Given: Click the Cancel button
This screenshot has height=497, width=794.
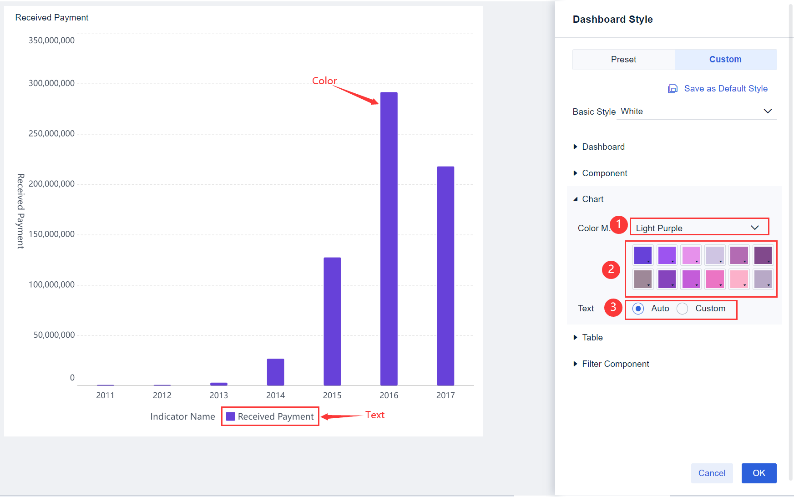Looking at the screenshot, I should (712, 473).
